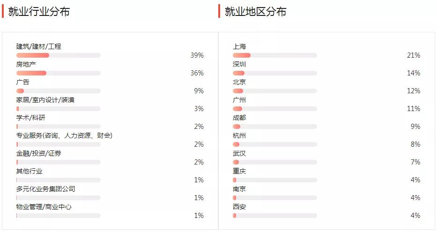Select the 深圳 region label

pyautogui.click(x=239, y=64)
